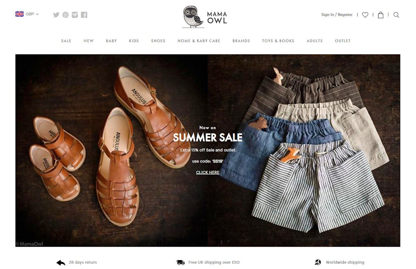This screenshot has width=416, height=269.
Task: Click the search magnifier icon
Action: (x=396, y=15)
